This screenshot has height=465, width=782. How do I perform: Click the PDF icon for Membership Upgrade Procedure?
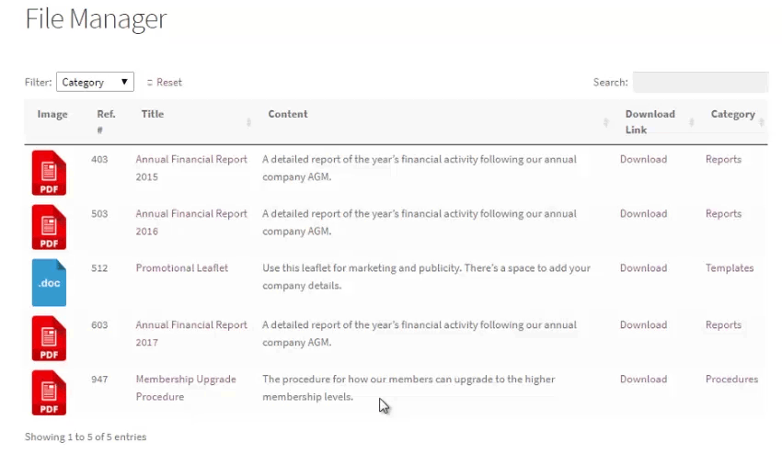[x=49, y=392]
